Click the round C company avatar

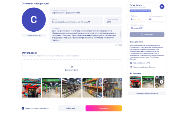pyautogui.click(x=34, y=20)
